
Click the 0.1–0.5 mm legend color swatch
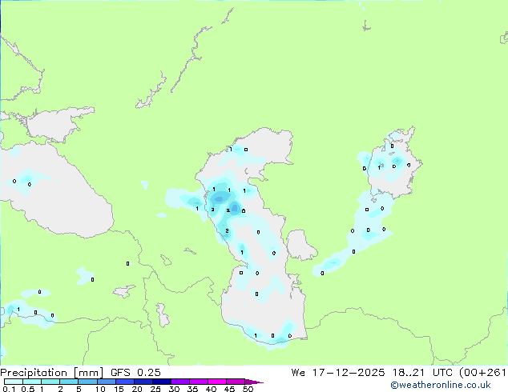coord(14,382)
